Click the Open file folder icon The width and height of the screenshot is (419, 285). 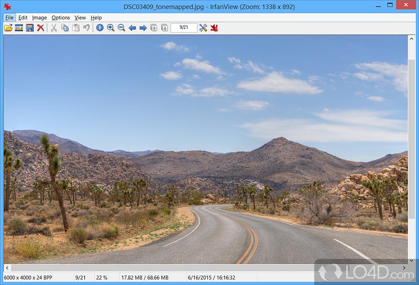pyautogui.click(x=8, y=28)
